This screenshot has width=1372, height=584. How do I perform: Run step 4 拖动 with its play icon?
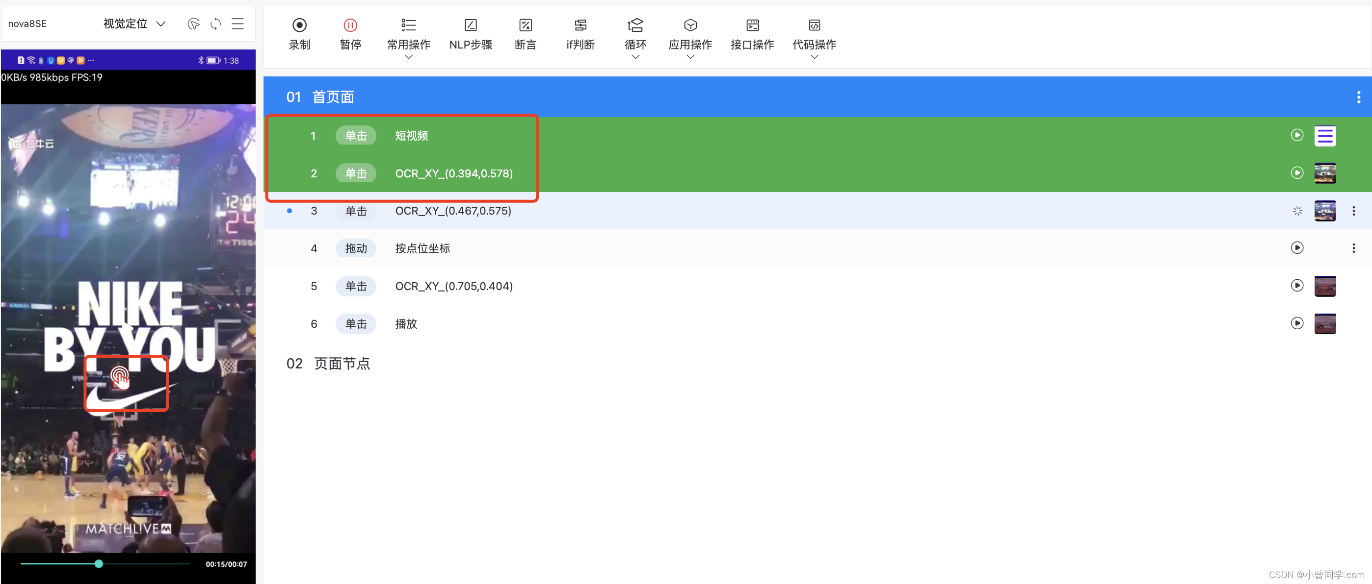[x=1297, y=248]
